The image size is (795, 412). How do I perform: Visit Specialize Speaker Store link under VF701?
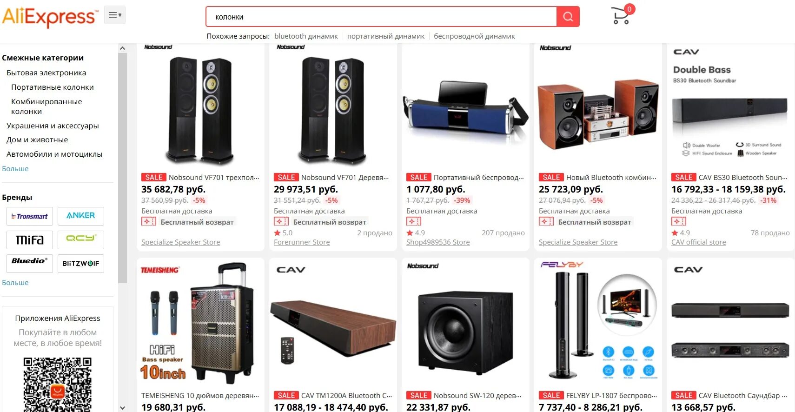[x=181, y=242]
